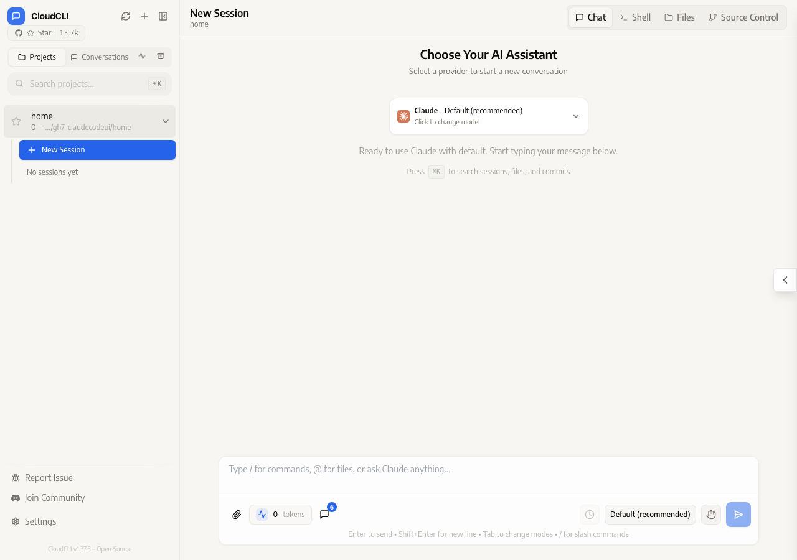The height and width of the screenshot is (560, 797).
Task: Toggle the hand permission mode button
Action: (x=711, y=515)
